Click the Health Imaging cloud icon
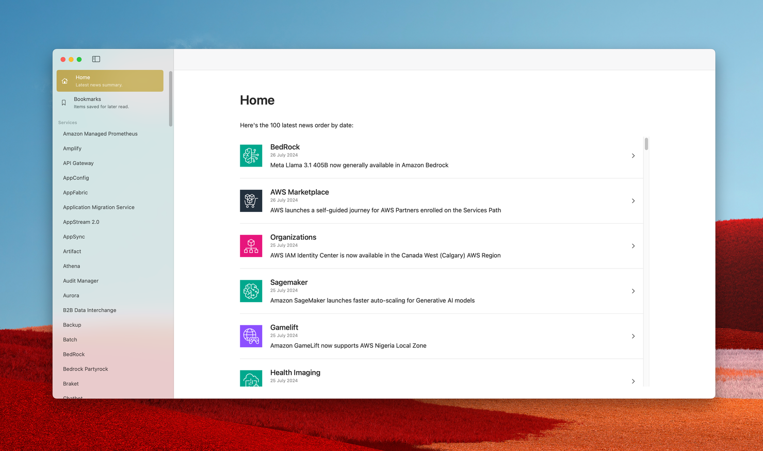The image size is (763, 451). tap(251, 378)
